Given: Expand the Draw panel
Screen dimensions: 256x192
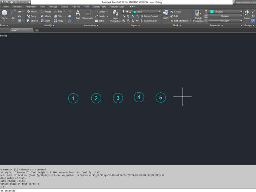Looking at the screenshot, I should coord(4,25).
